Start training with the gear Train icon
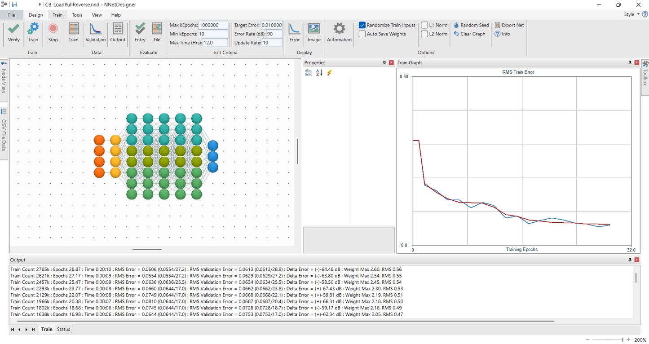Viewport: 649px width, 344px height. (x=33, y=29)
